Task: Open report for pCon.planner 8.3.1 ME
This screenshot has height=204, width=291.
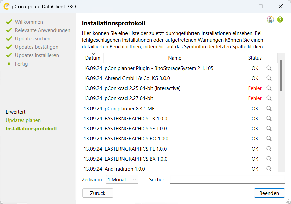Action: [269, 109]
